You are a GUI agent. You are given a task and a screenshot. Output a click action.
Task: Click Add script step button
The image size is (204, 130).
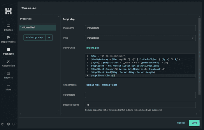pos(34,38)
